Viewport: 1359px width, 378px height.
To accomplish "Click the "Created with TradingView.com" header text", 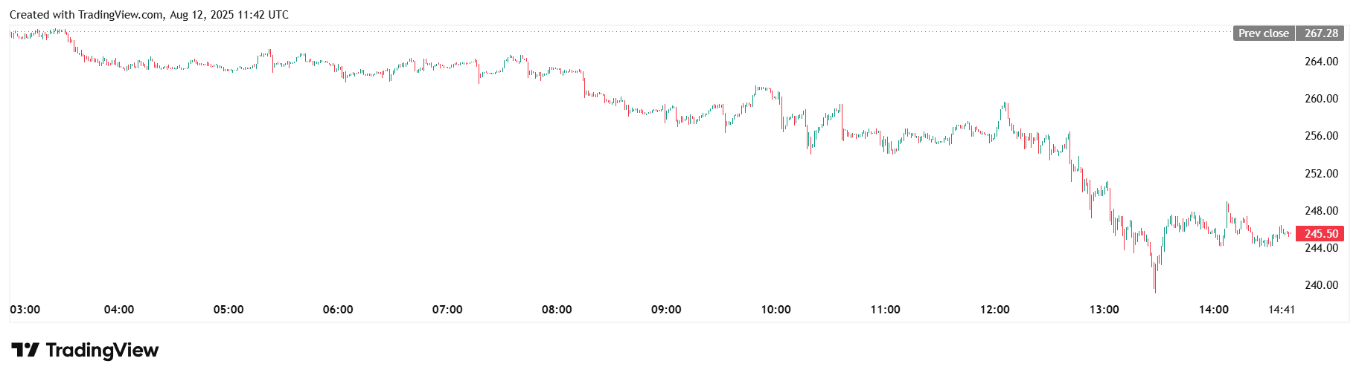I will click(x=86, y=15).
